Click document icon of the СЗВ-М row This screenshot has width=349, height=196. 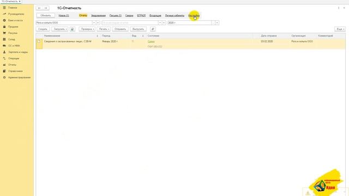[39, 41]
